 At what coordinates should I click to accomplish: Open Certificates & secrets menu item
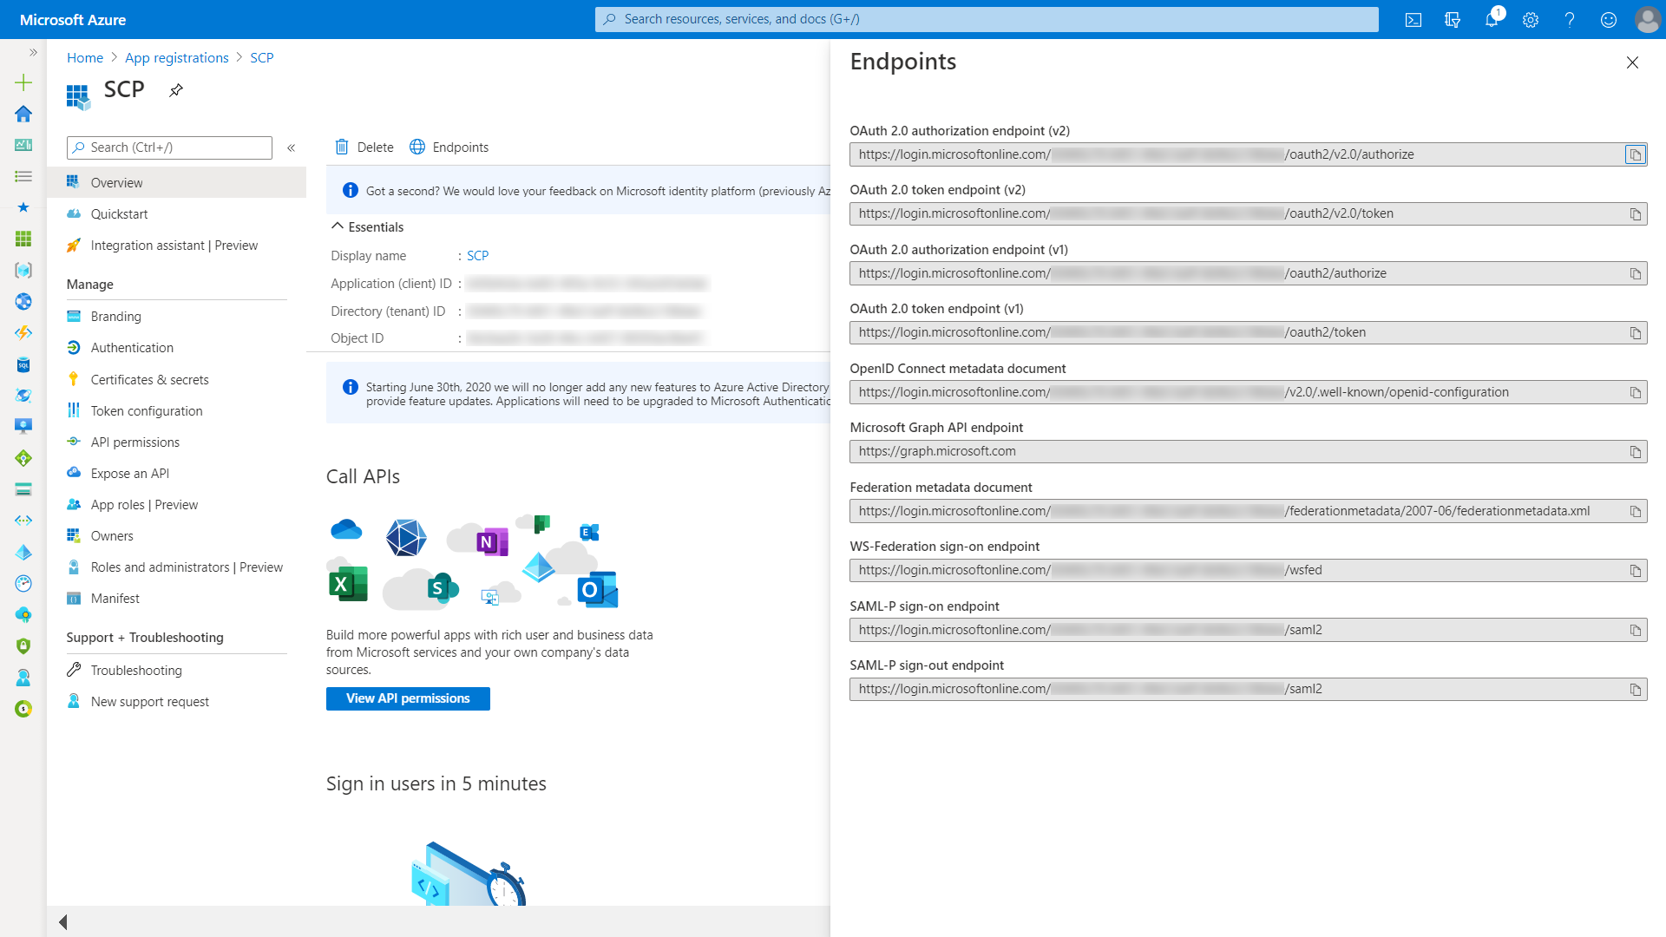click(x=149, y=379)
